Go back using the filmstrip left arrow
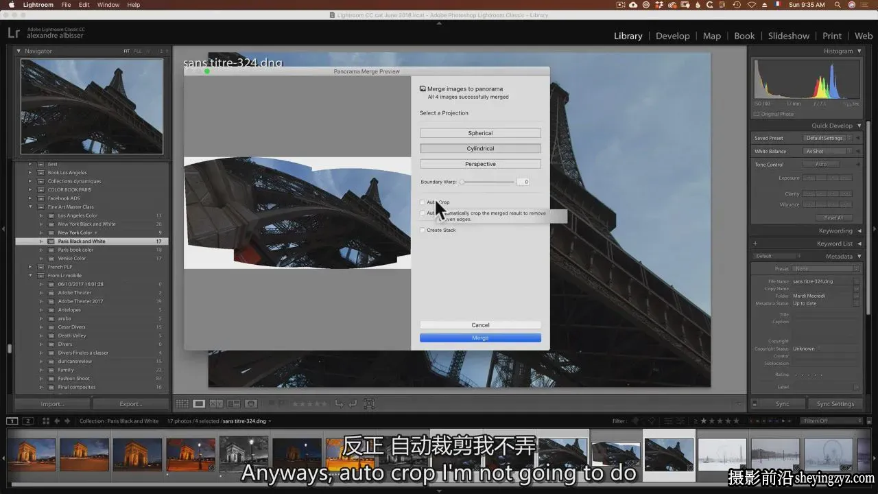The width and height of the screenshot is (878, 494). point(58,421)
